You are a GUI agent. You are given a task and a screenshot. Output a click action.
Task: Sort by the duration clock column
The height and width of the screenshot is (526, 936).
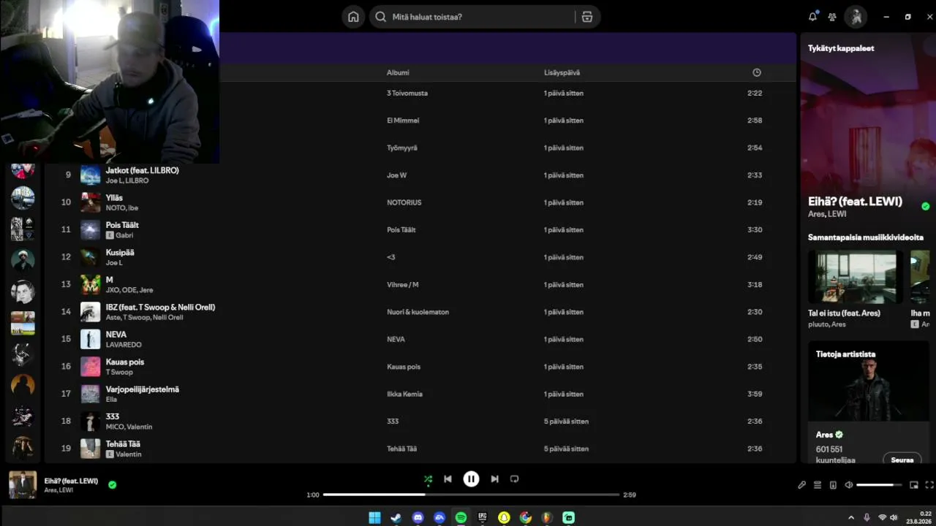[757, 72]
